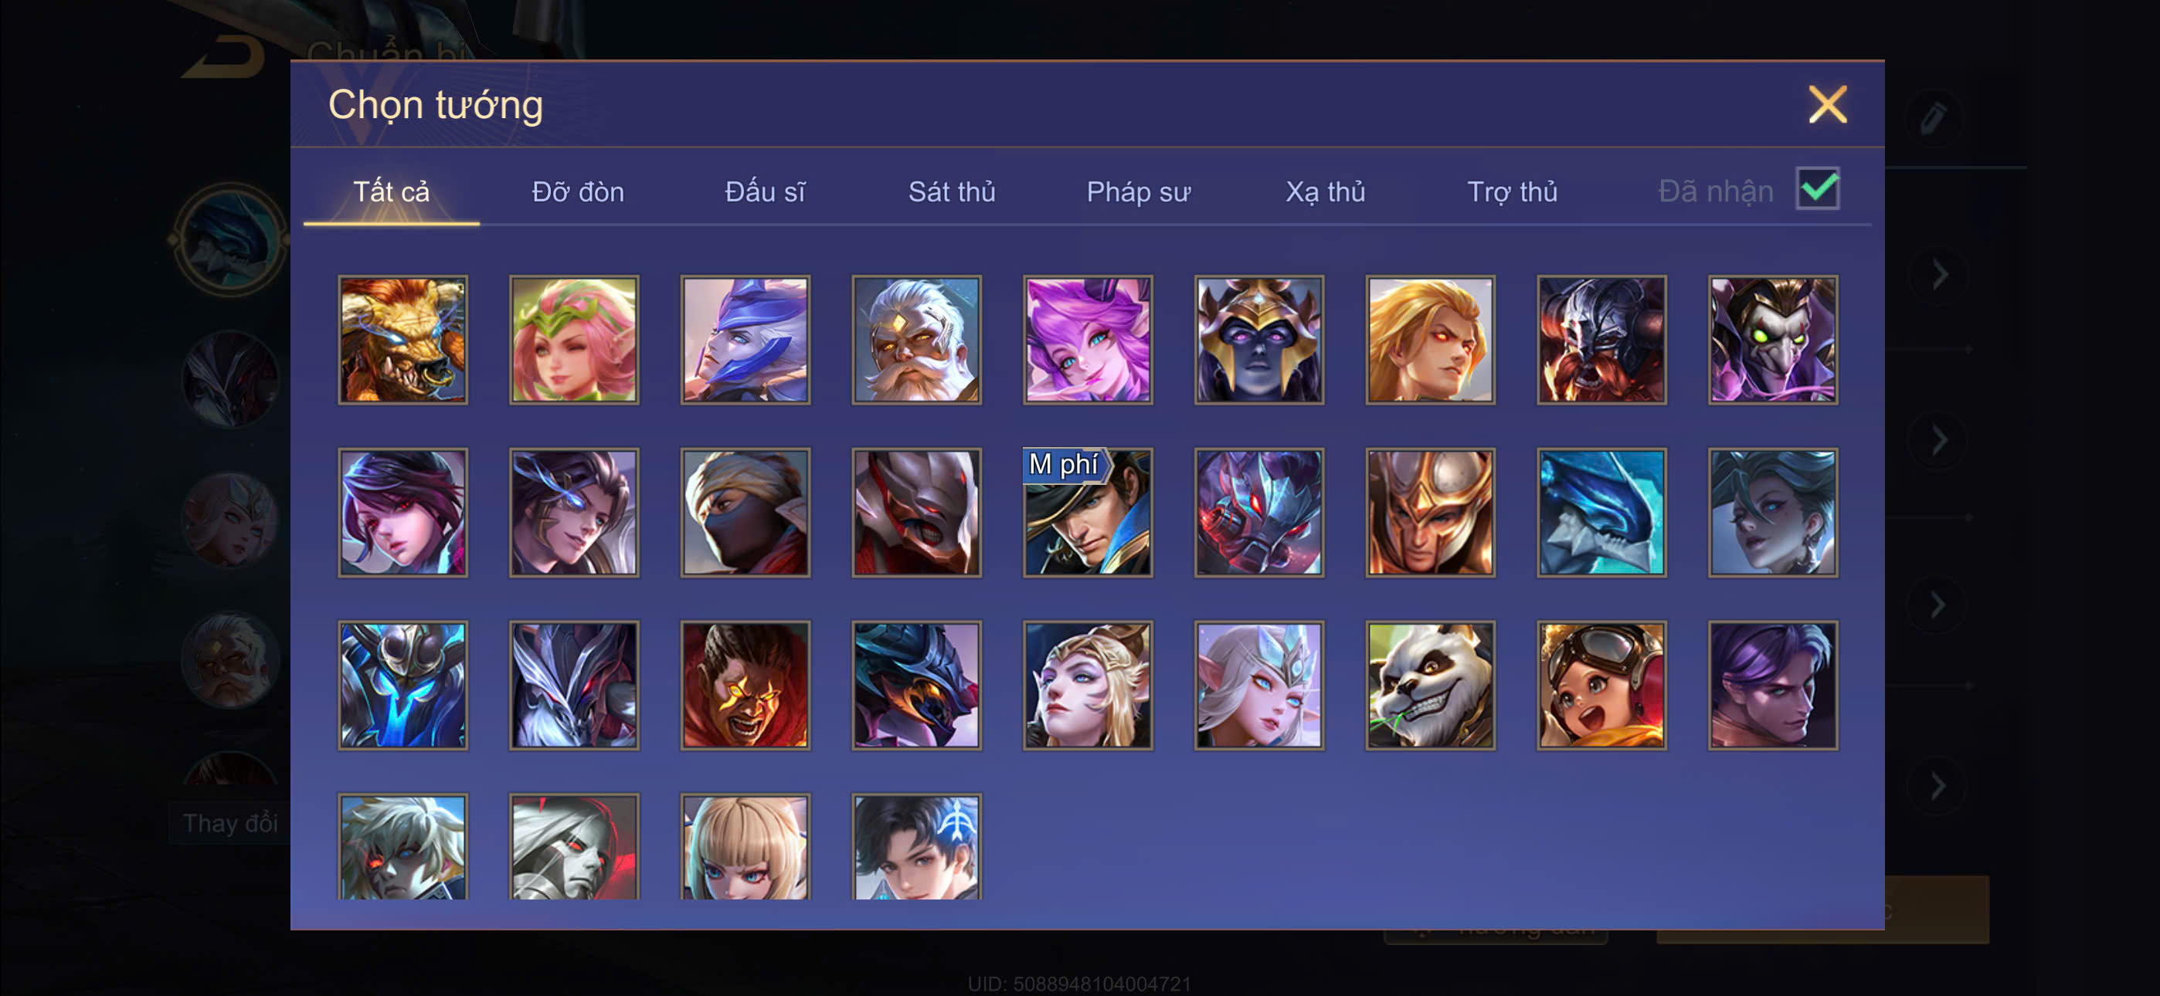The image size is (2160, 996).
Task: Select the blue shark creature hero
Action: point(1601,512)
